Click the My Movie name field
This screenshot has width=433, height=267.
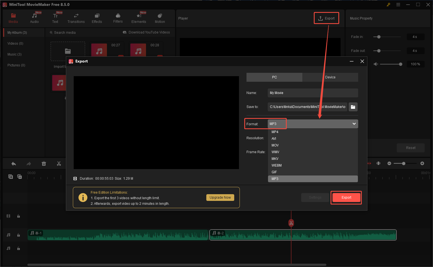[312, 93]
